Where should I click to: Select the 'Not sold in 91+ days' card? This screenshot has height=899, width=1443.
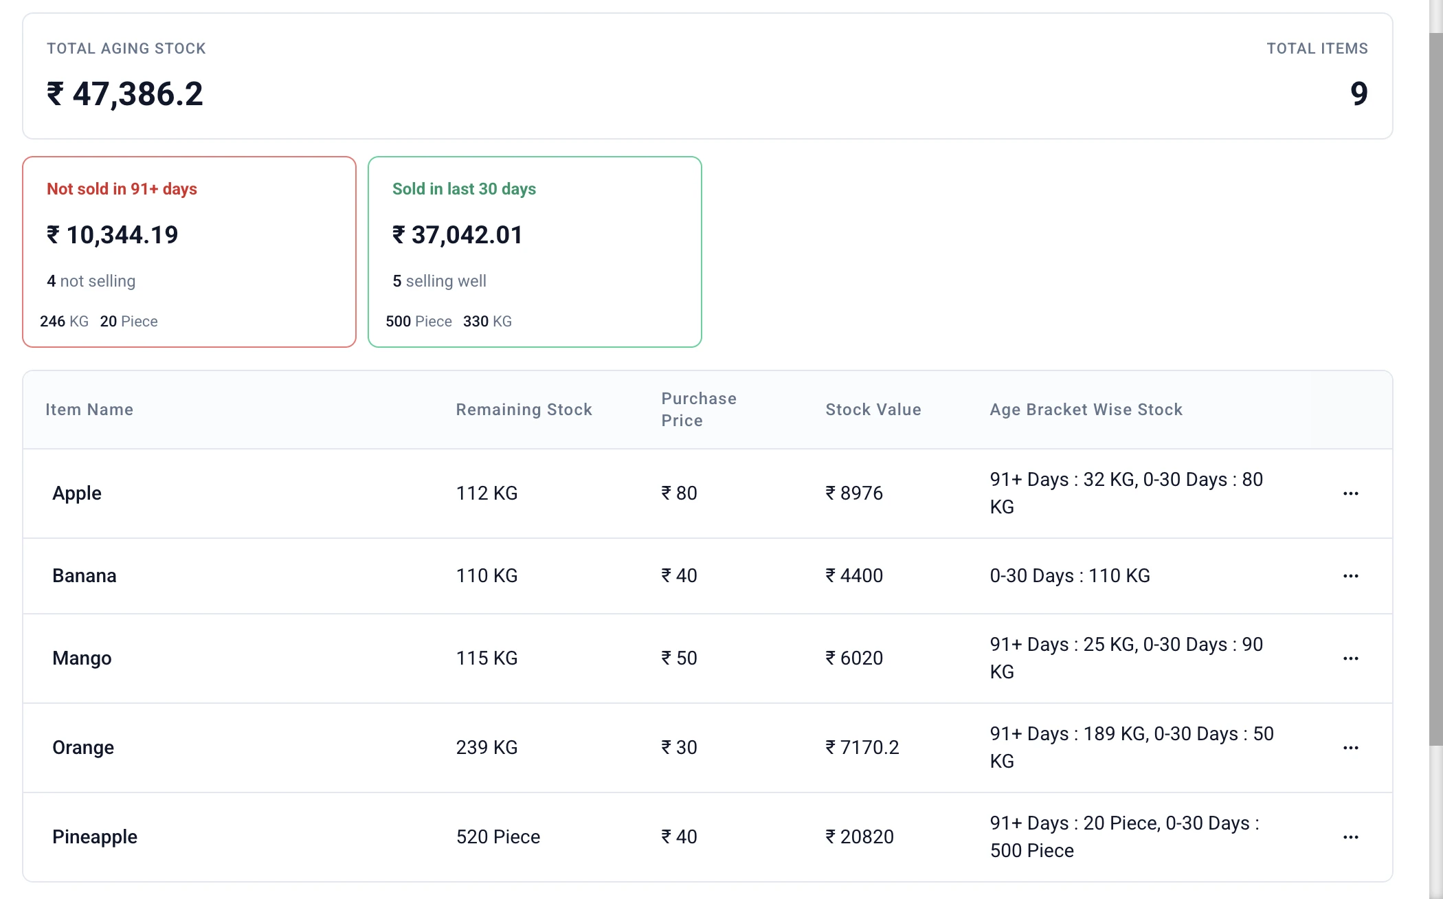189,252
